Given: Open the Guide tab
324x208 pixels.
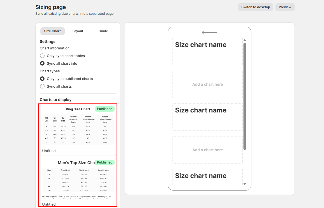Looking at the screenshot, I should pos(103,31).
